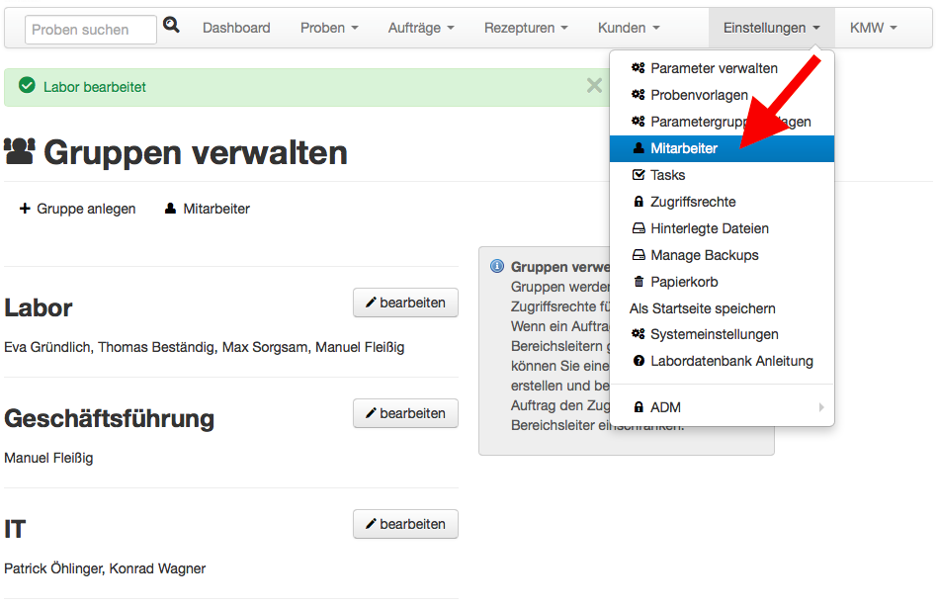Dismiss the 'Labor bearbeitet' notification
The image size is (938, 607).
(x=594, y=86)
